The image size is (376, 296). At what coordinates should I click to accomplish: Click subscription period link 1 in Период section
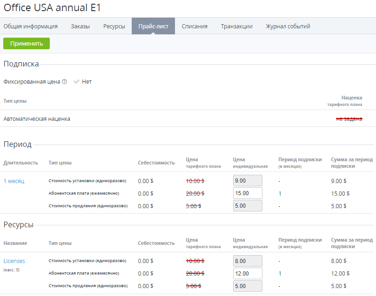(280, 193)
